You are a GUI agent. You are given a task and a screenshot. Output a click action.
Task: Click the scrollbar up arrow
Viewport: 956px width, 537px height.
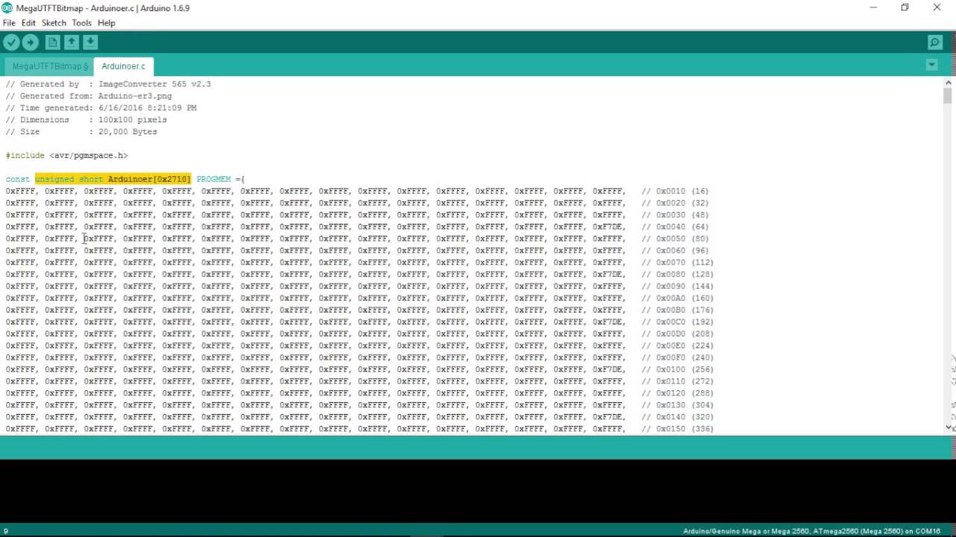tap(949, 82)
